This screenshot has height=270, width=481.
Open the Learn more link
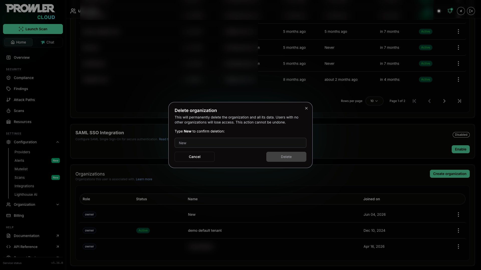144,179
